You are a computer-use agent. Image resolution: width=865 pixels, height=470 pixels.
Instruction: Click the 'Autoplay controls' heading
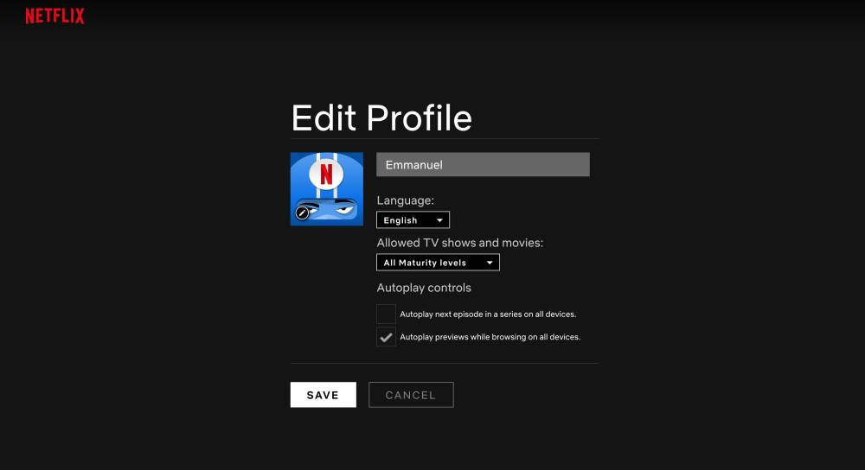[x=424, y=288]
